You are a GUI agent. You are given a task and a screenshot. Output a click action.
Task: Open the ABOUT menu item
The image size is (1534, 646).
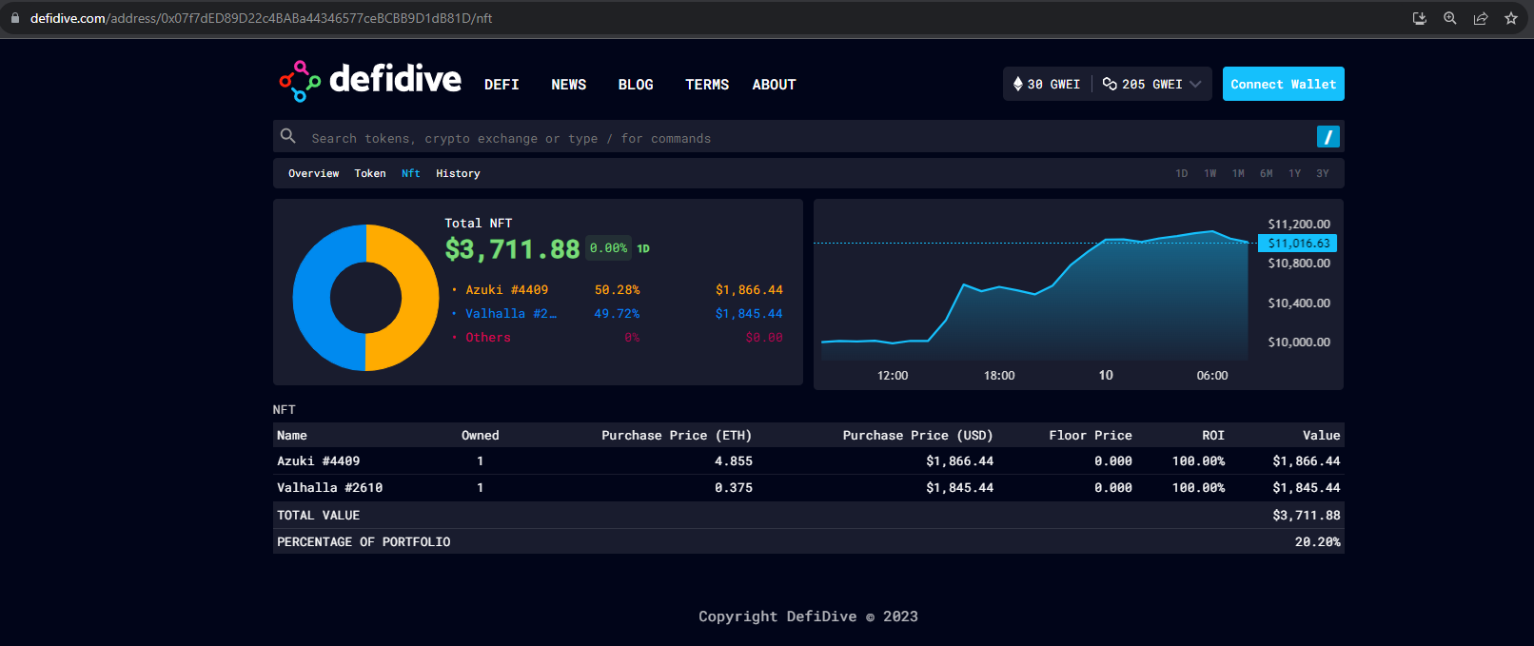(x=775, y=85)
